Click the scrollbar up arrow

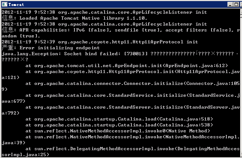(241, 11)
